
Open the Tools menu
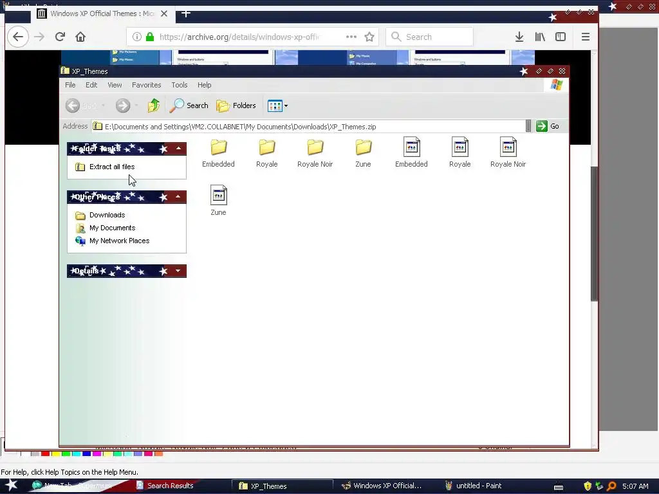click(180, 85)
